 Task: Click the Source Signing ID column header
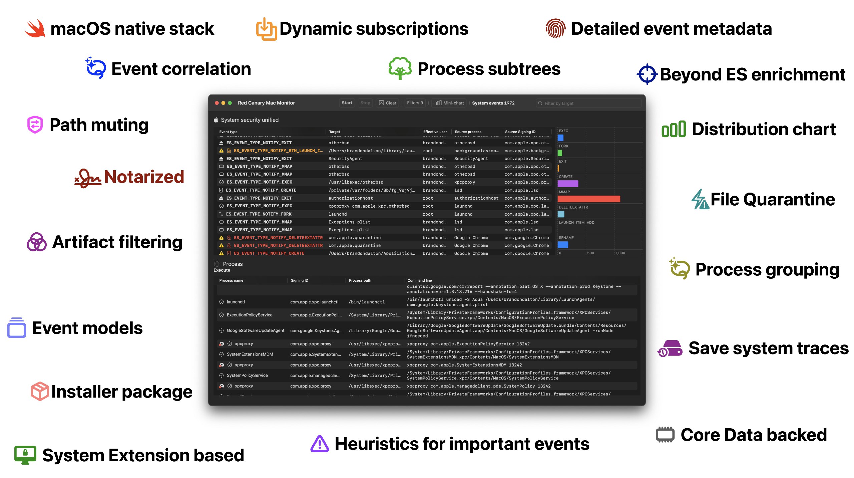(x=520, y=132)
